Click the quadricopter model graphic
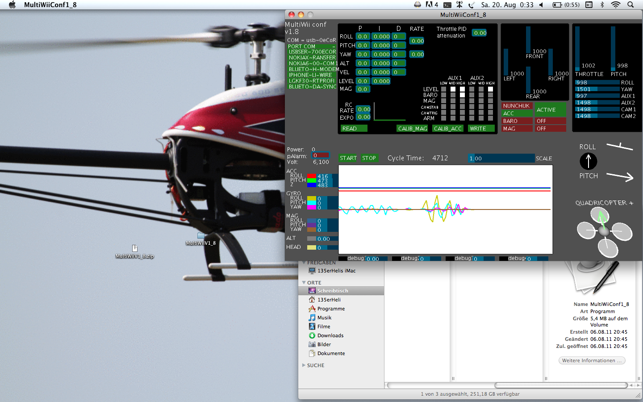643x402 pixels. 605,232
